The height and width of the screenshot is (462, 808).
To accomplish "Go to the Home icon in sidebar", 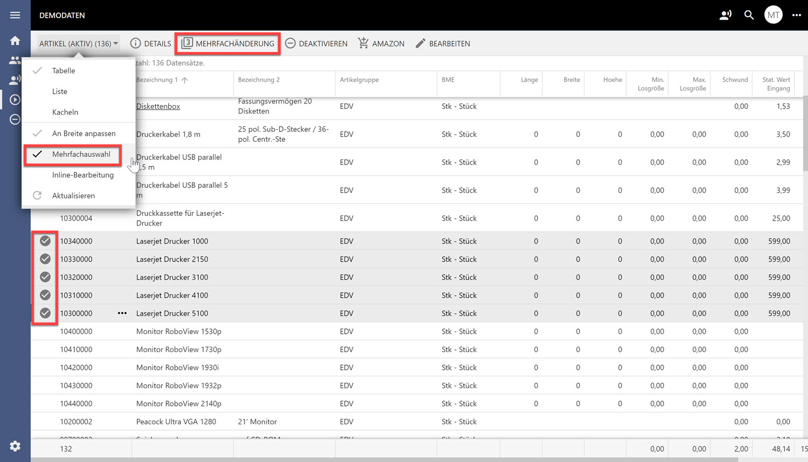I will click(x=15, y=40).
